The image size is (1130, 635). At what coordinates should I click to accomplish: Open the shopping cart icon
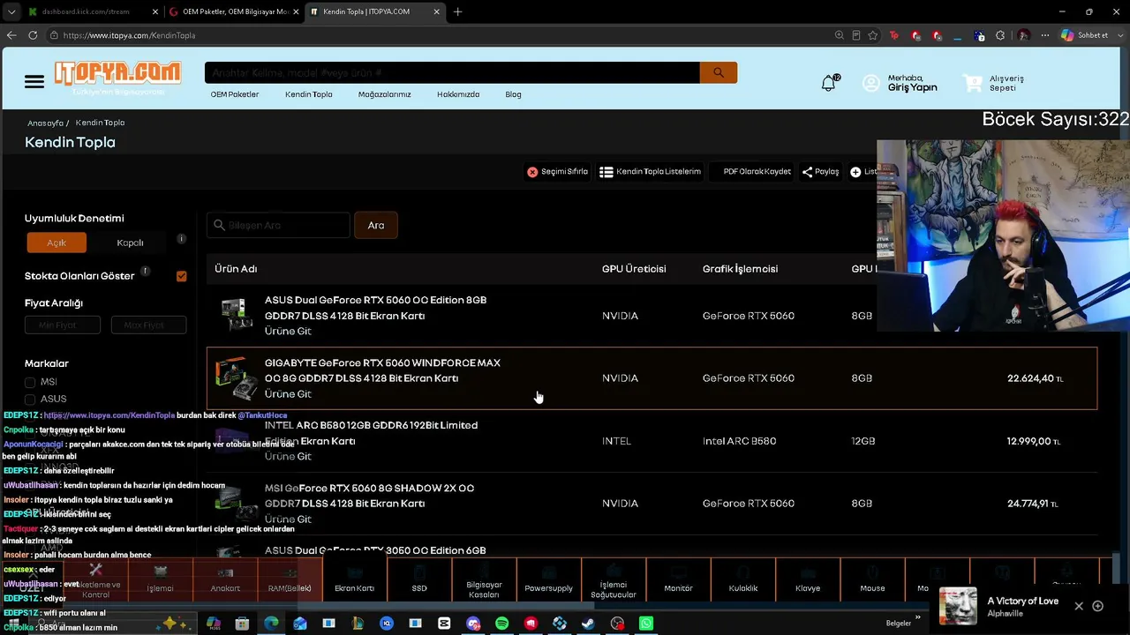click(x=973, y=83)
